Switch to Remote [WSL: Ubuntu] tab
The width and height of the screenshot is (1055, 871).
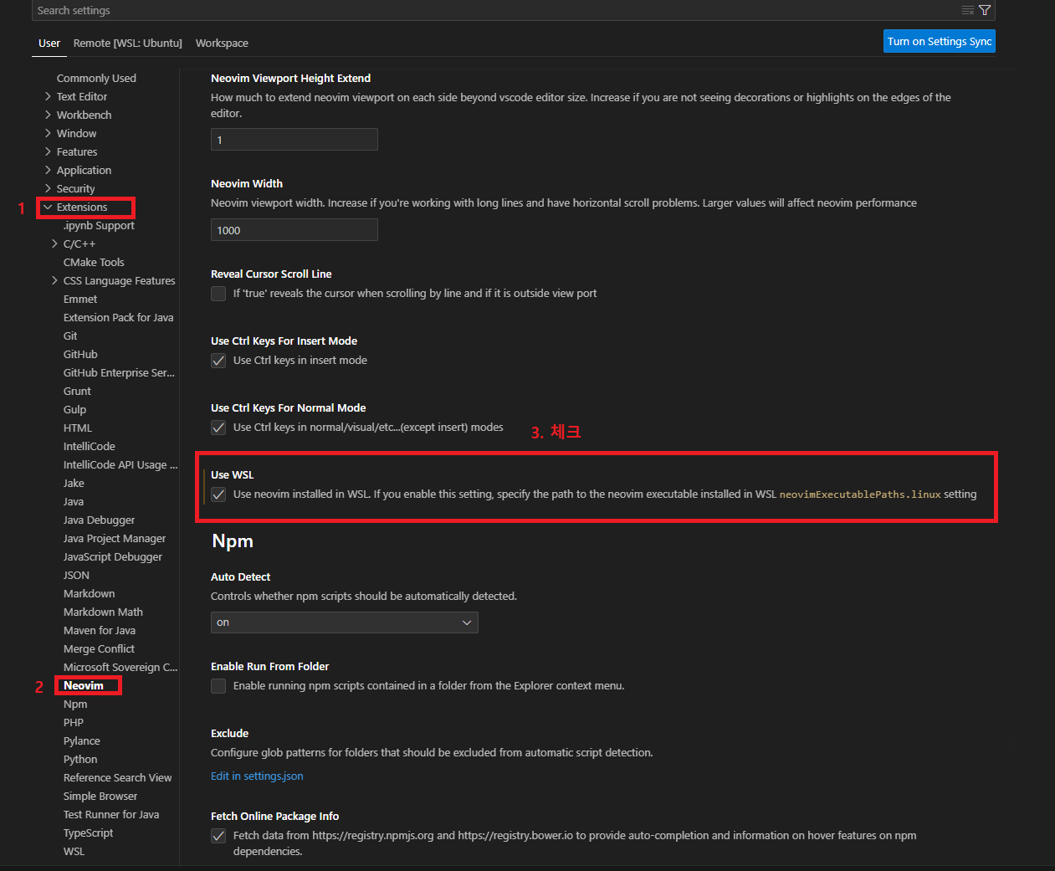pos(127,43)
